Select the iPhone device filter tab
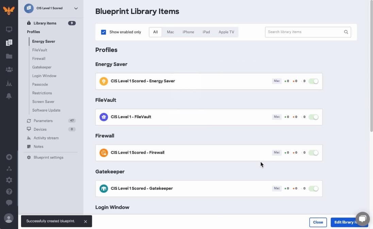The height and width of the screenshot is (229, 373). pos(188,32)
